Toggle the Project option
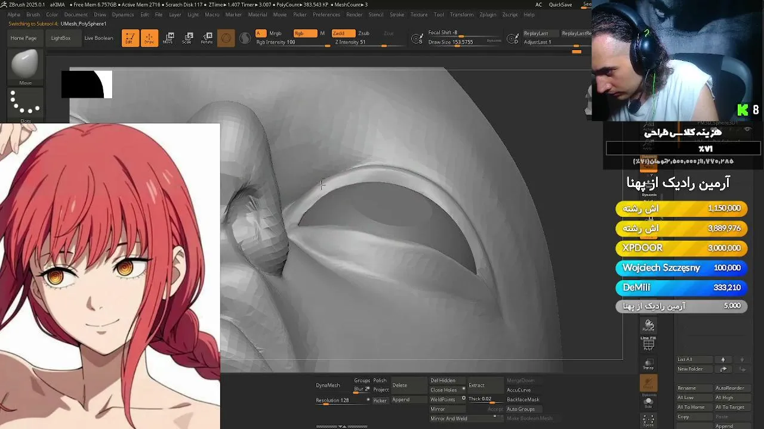The width and height of the screenshot is (764, 429). (381, 390)
